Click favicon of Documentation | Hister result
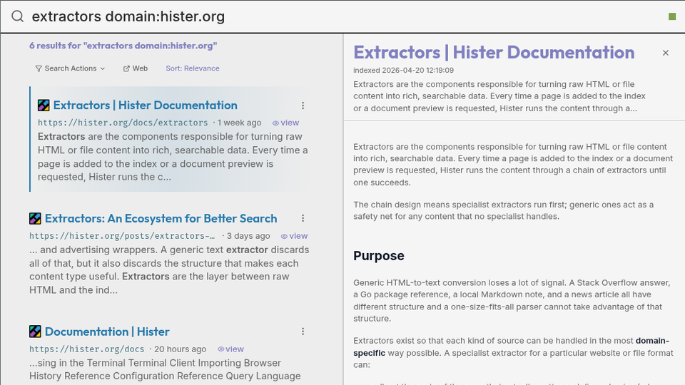 pos(35,332)
